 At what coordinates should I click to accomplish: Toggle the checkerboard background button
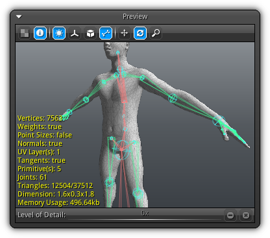[25, 33]
